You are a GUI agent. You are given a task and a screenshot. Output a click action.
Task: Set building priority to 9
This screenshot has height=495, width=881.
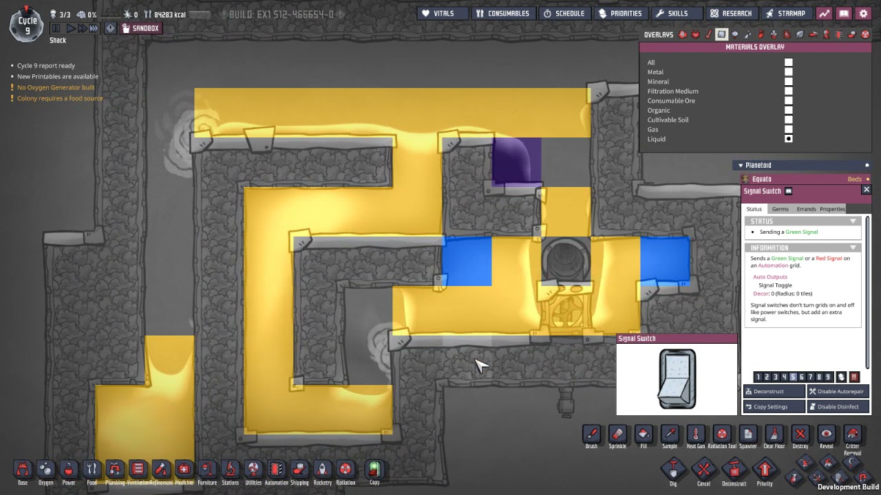pyautogui.click(x=828, y=377)
